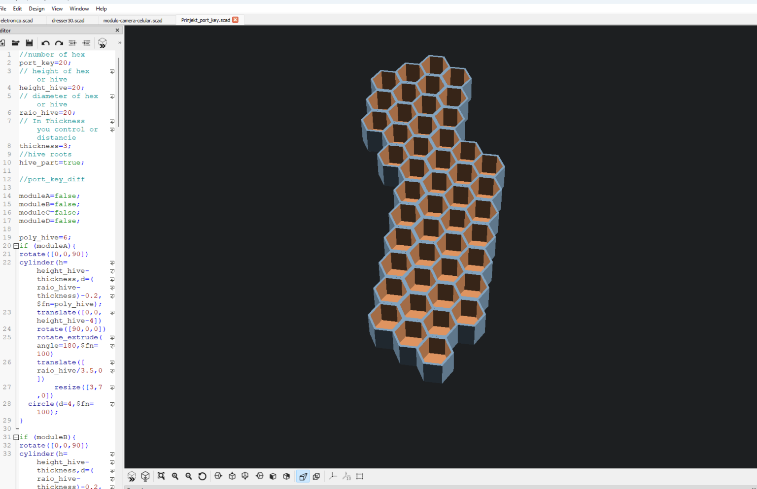757x489 pixels.
Task: Click rotate([0,0,90]) on line 32
Action: tap(54, 445)
